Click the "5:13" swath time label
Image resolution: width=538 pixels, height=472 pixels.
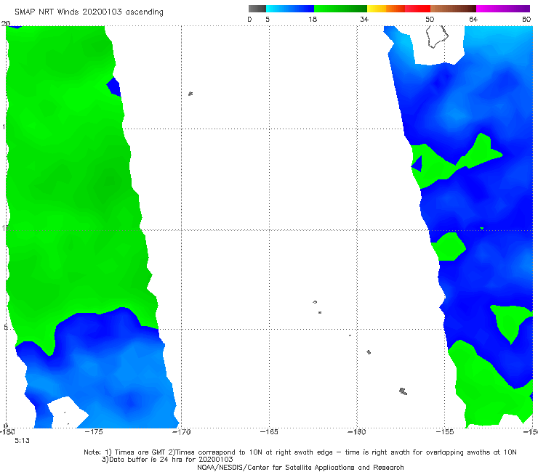pos(22,441)
